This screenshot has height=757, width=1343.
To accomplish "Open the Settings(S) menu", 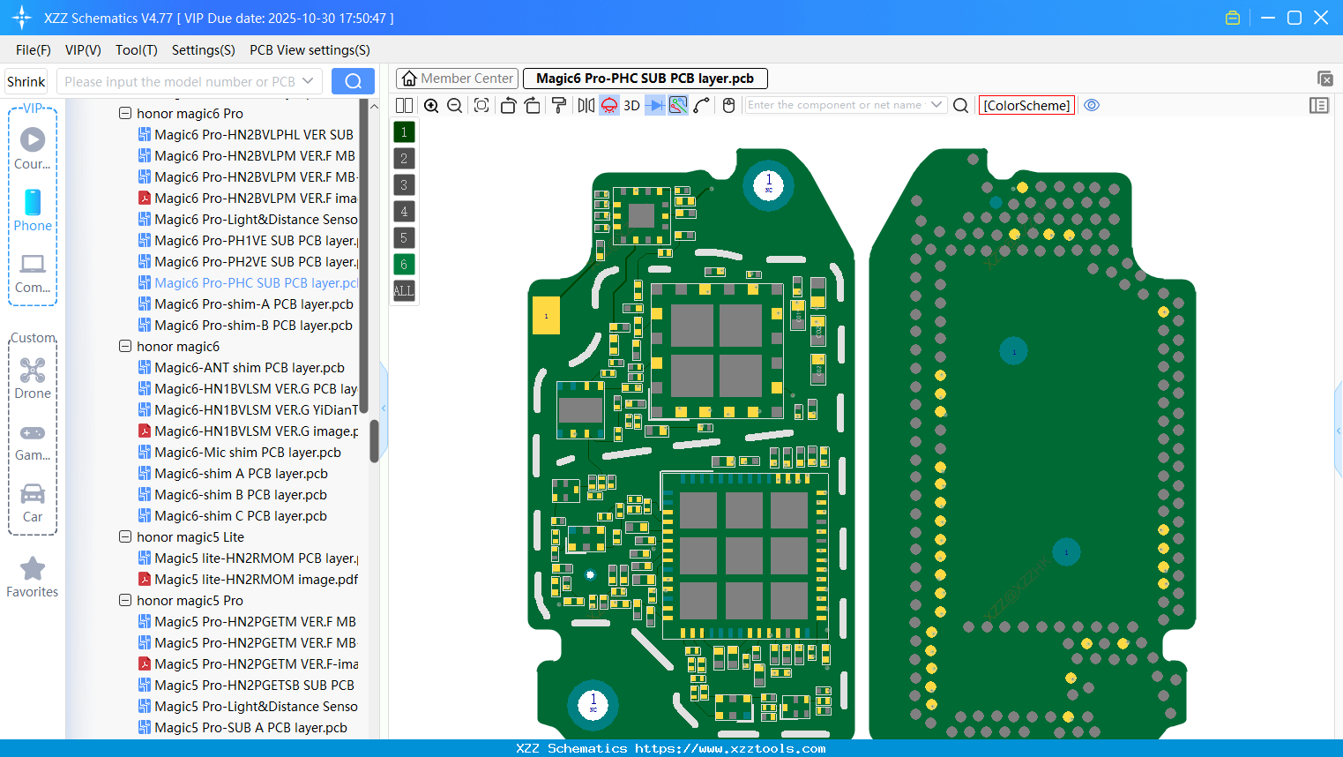I will 204,50.
